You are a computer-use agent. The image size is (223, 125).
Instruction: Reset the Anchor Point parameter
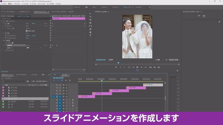tap(50, 36)
